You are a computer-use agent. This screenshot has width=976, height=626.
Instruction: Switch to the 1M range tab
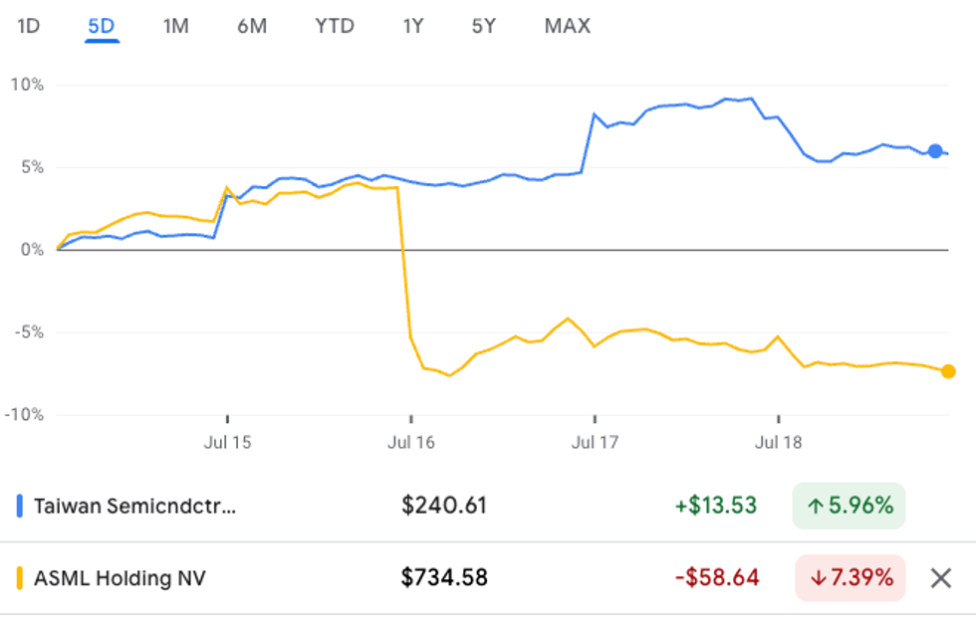(175, 26)
